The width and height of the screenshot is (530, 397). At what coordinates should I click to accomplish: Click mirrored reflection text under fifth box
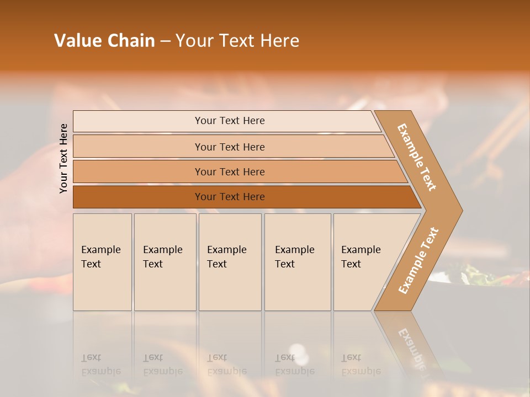coord(361,365)
